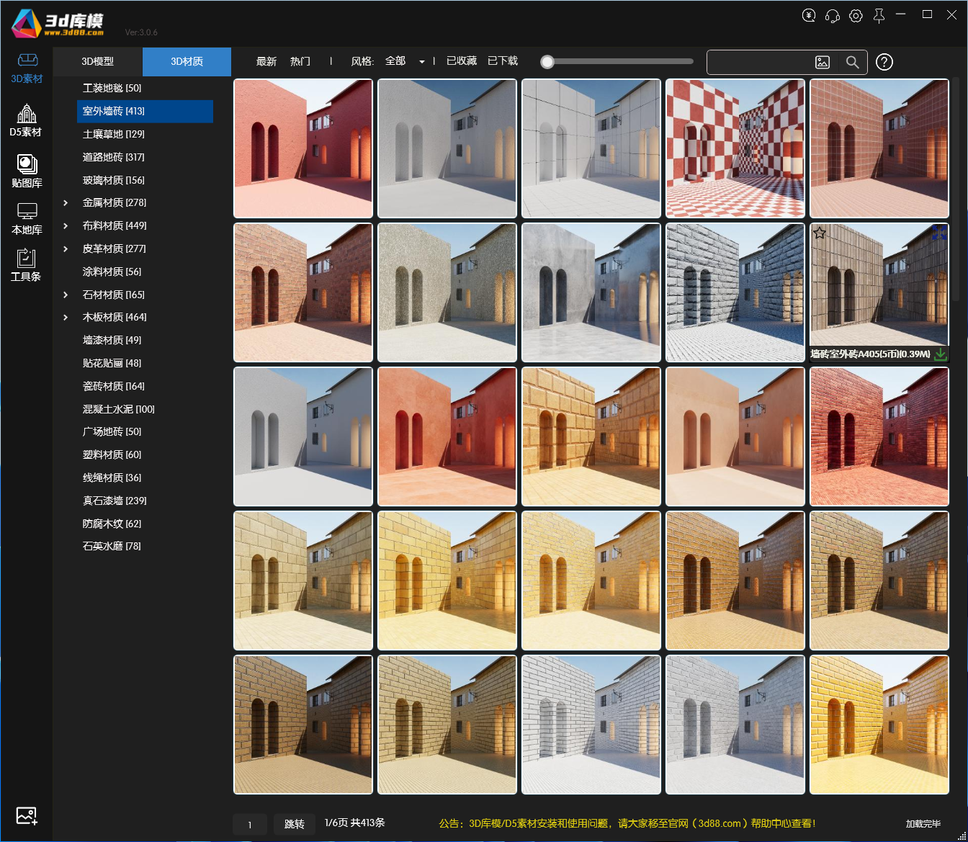Expand the 石材材质 [165] category
Screen dimensions: 968x842
point(66,295)
